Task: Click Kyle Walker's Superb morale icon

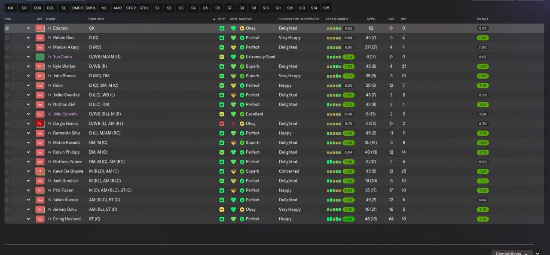Action: click(242, 67)
